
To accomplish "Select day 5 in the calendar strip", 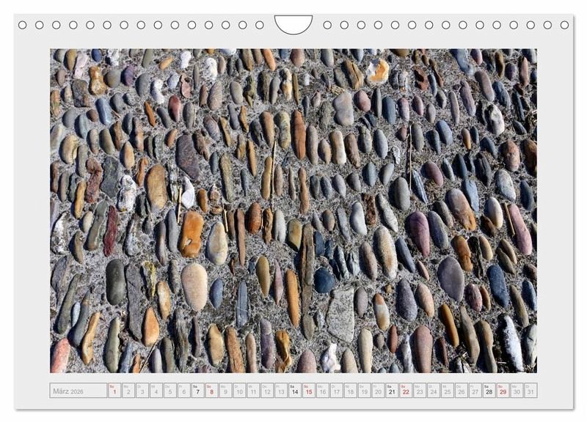I will (x=170, y=391).
